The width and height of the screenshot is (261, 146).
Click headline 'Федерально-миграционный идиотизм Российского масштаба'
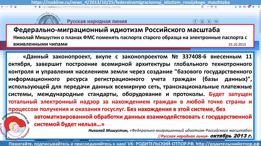click(x=116, y=30)
